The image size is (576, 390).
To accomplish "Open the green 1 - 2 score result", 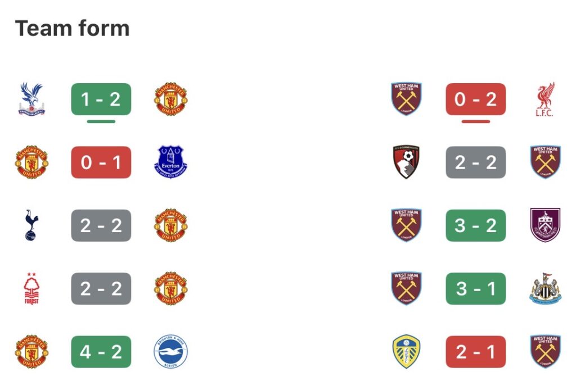I will tap(101, 99).
